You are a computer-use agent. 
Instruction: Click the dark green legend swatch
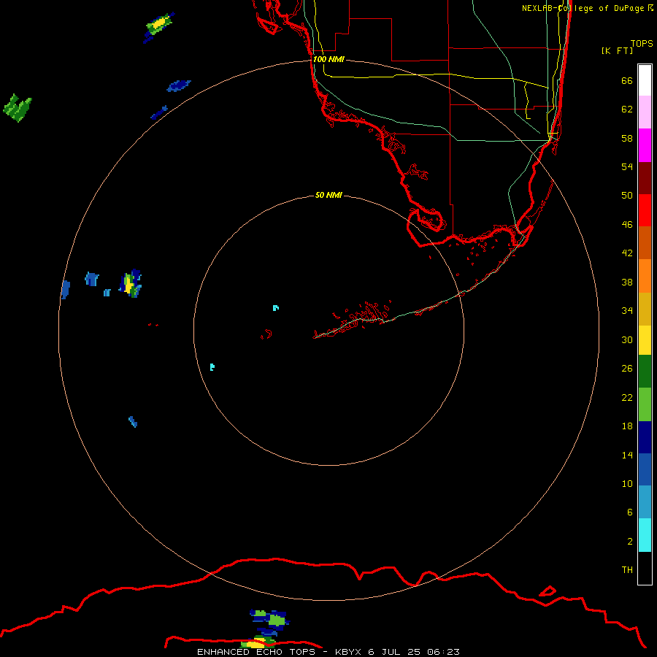[x=645, y=372]
